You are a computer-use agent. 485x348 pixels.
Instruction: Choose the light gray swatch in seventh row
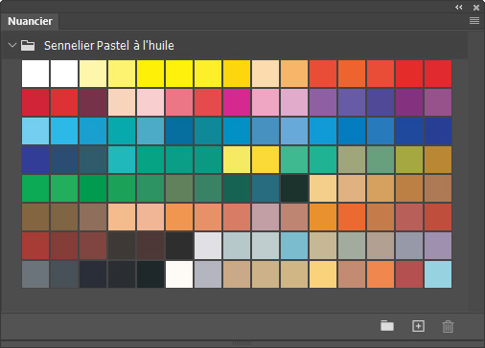[x=208, y=246]
